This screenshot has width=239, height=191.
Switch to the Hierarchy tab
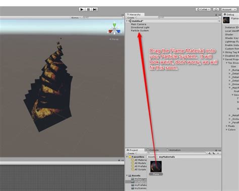tap(134, 15)
